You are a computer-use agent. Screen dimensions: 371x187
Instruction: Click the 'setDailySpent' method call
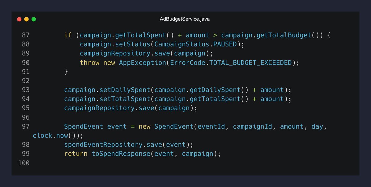(x=125, y=90)
